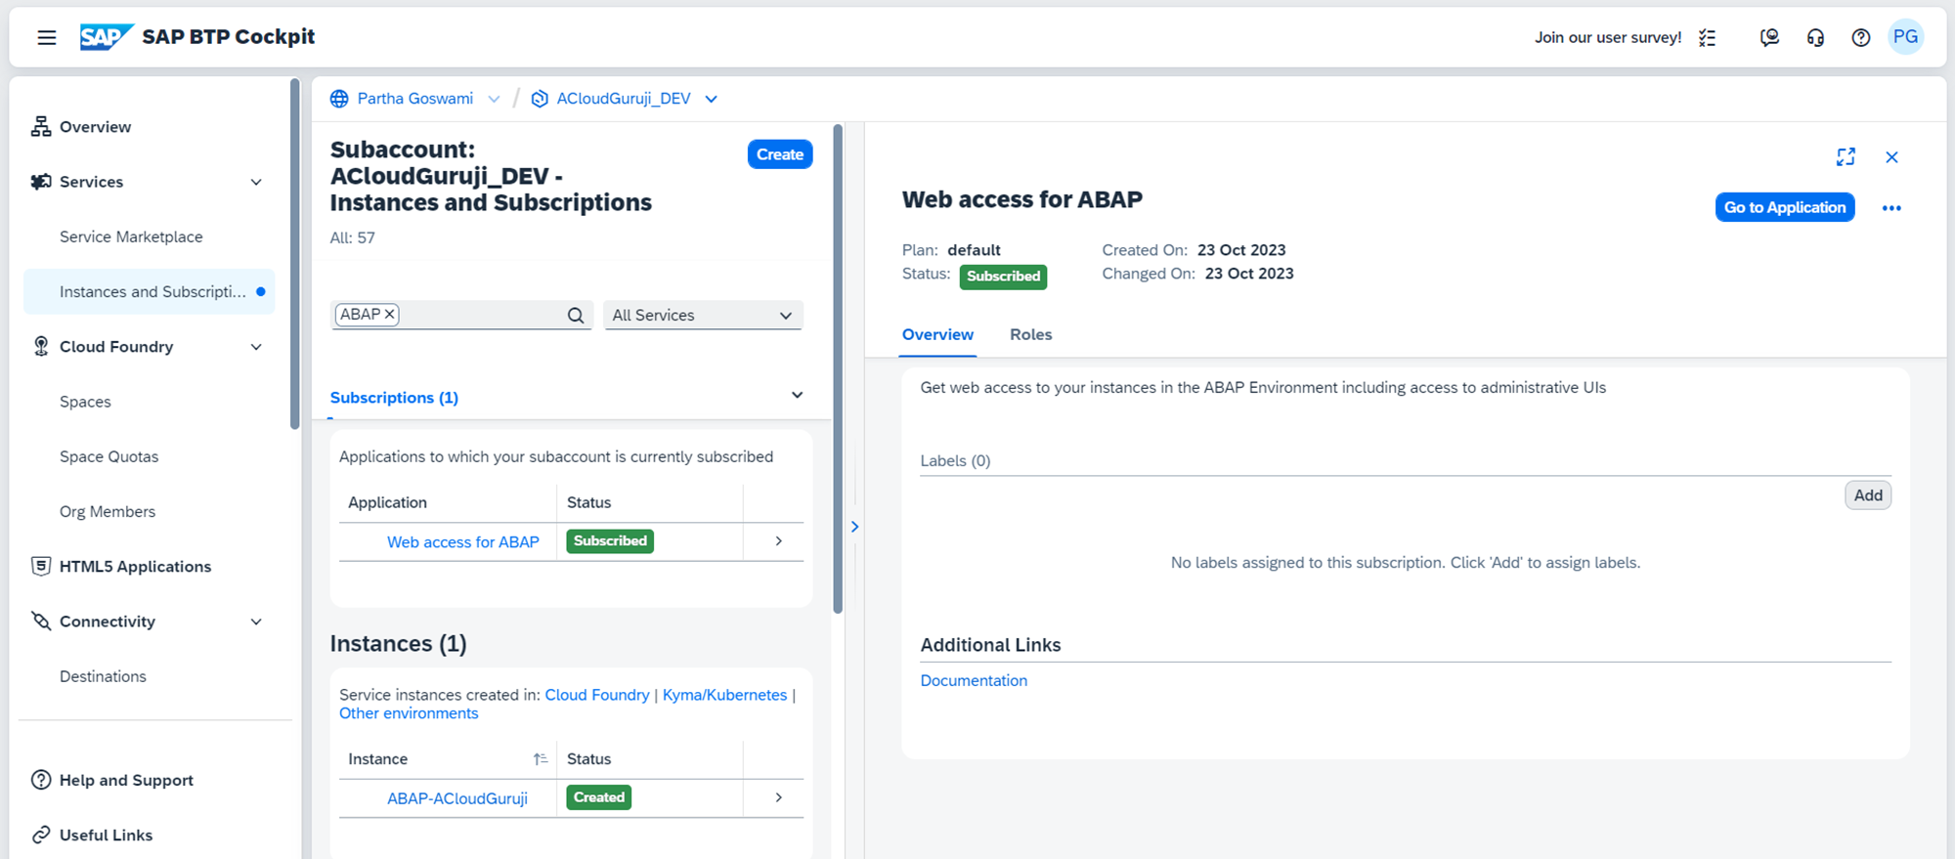Enter full screen mode for details panel
The image size is (1955, 859).
1846,157
